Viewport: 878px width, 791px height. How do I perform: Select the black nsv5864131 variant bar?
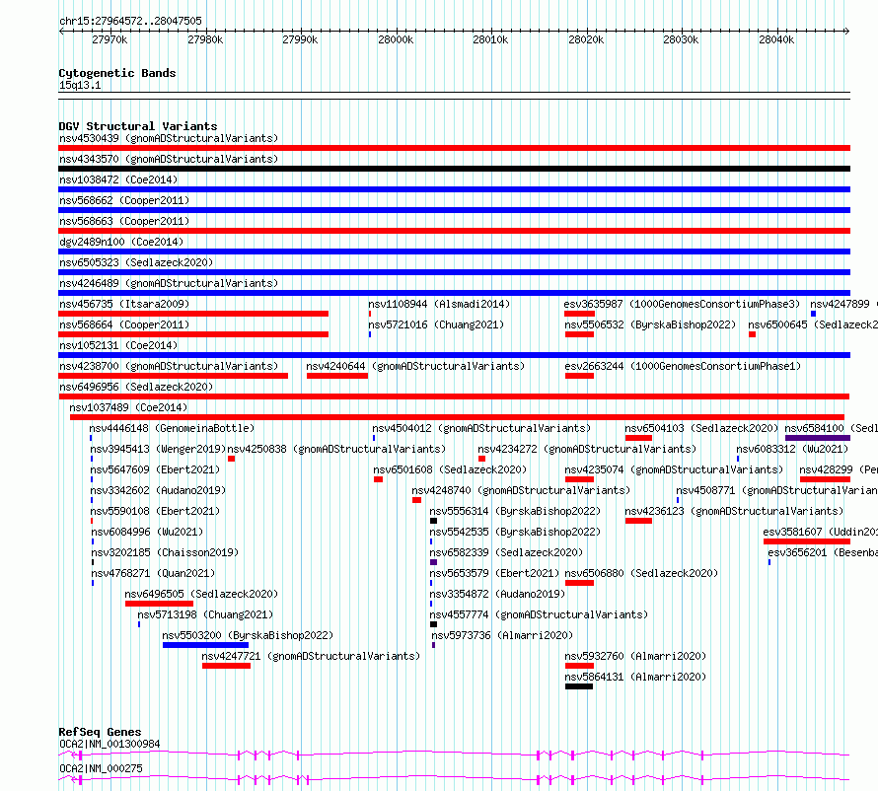point(579,686)
